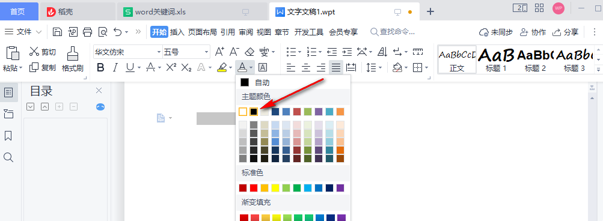The image size is (603, 221).
Task: Expand the bullet list dropdown
Action: click(x=299, y=52)
